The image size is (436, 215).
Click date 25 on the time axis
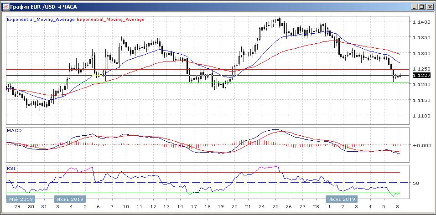coord(275,206)
